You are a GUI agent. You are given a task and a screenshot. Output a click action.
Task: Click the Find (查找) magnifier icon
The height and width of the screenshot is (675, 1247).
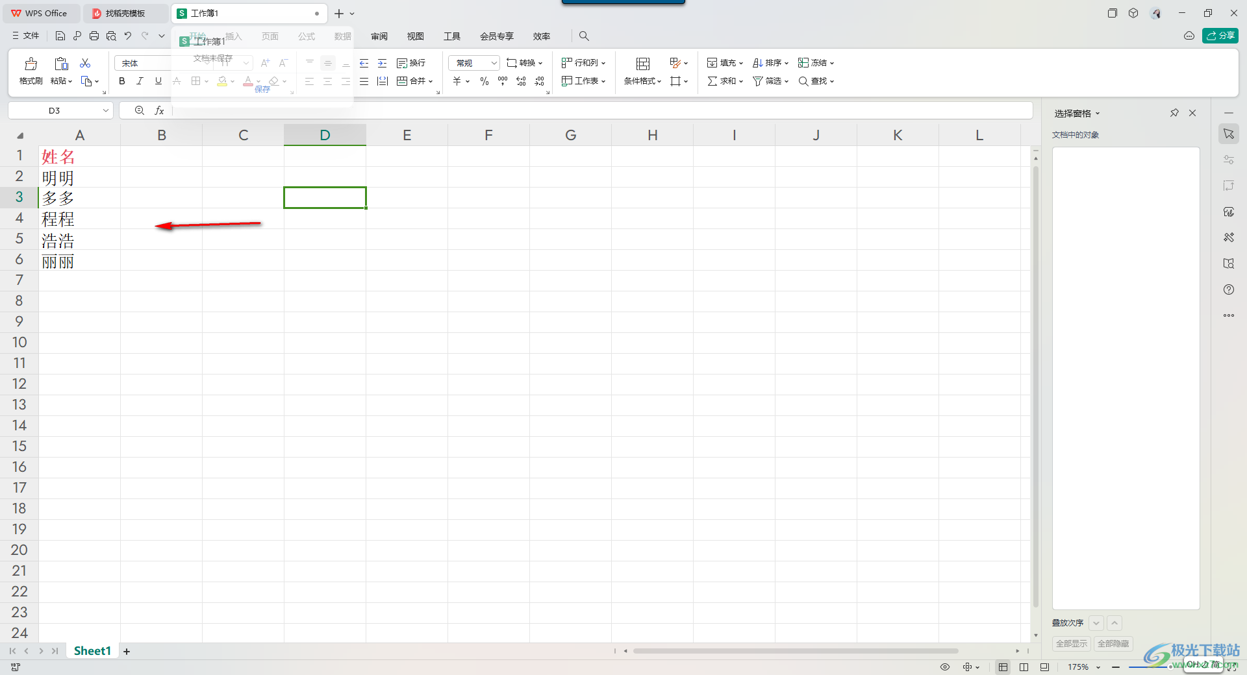pyautogui.click(x=803, y=81)
